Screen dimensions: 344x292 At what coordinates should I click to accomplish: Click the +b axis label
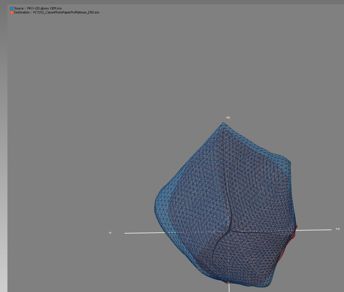[228, 118]
